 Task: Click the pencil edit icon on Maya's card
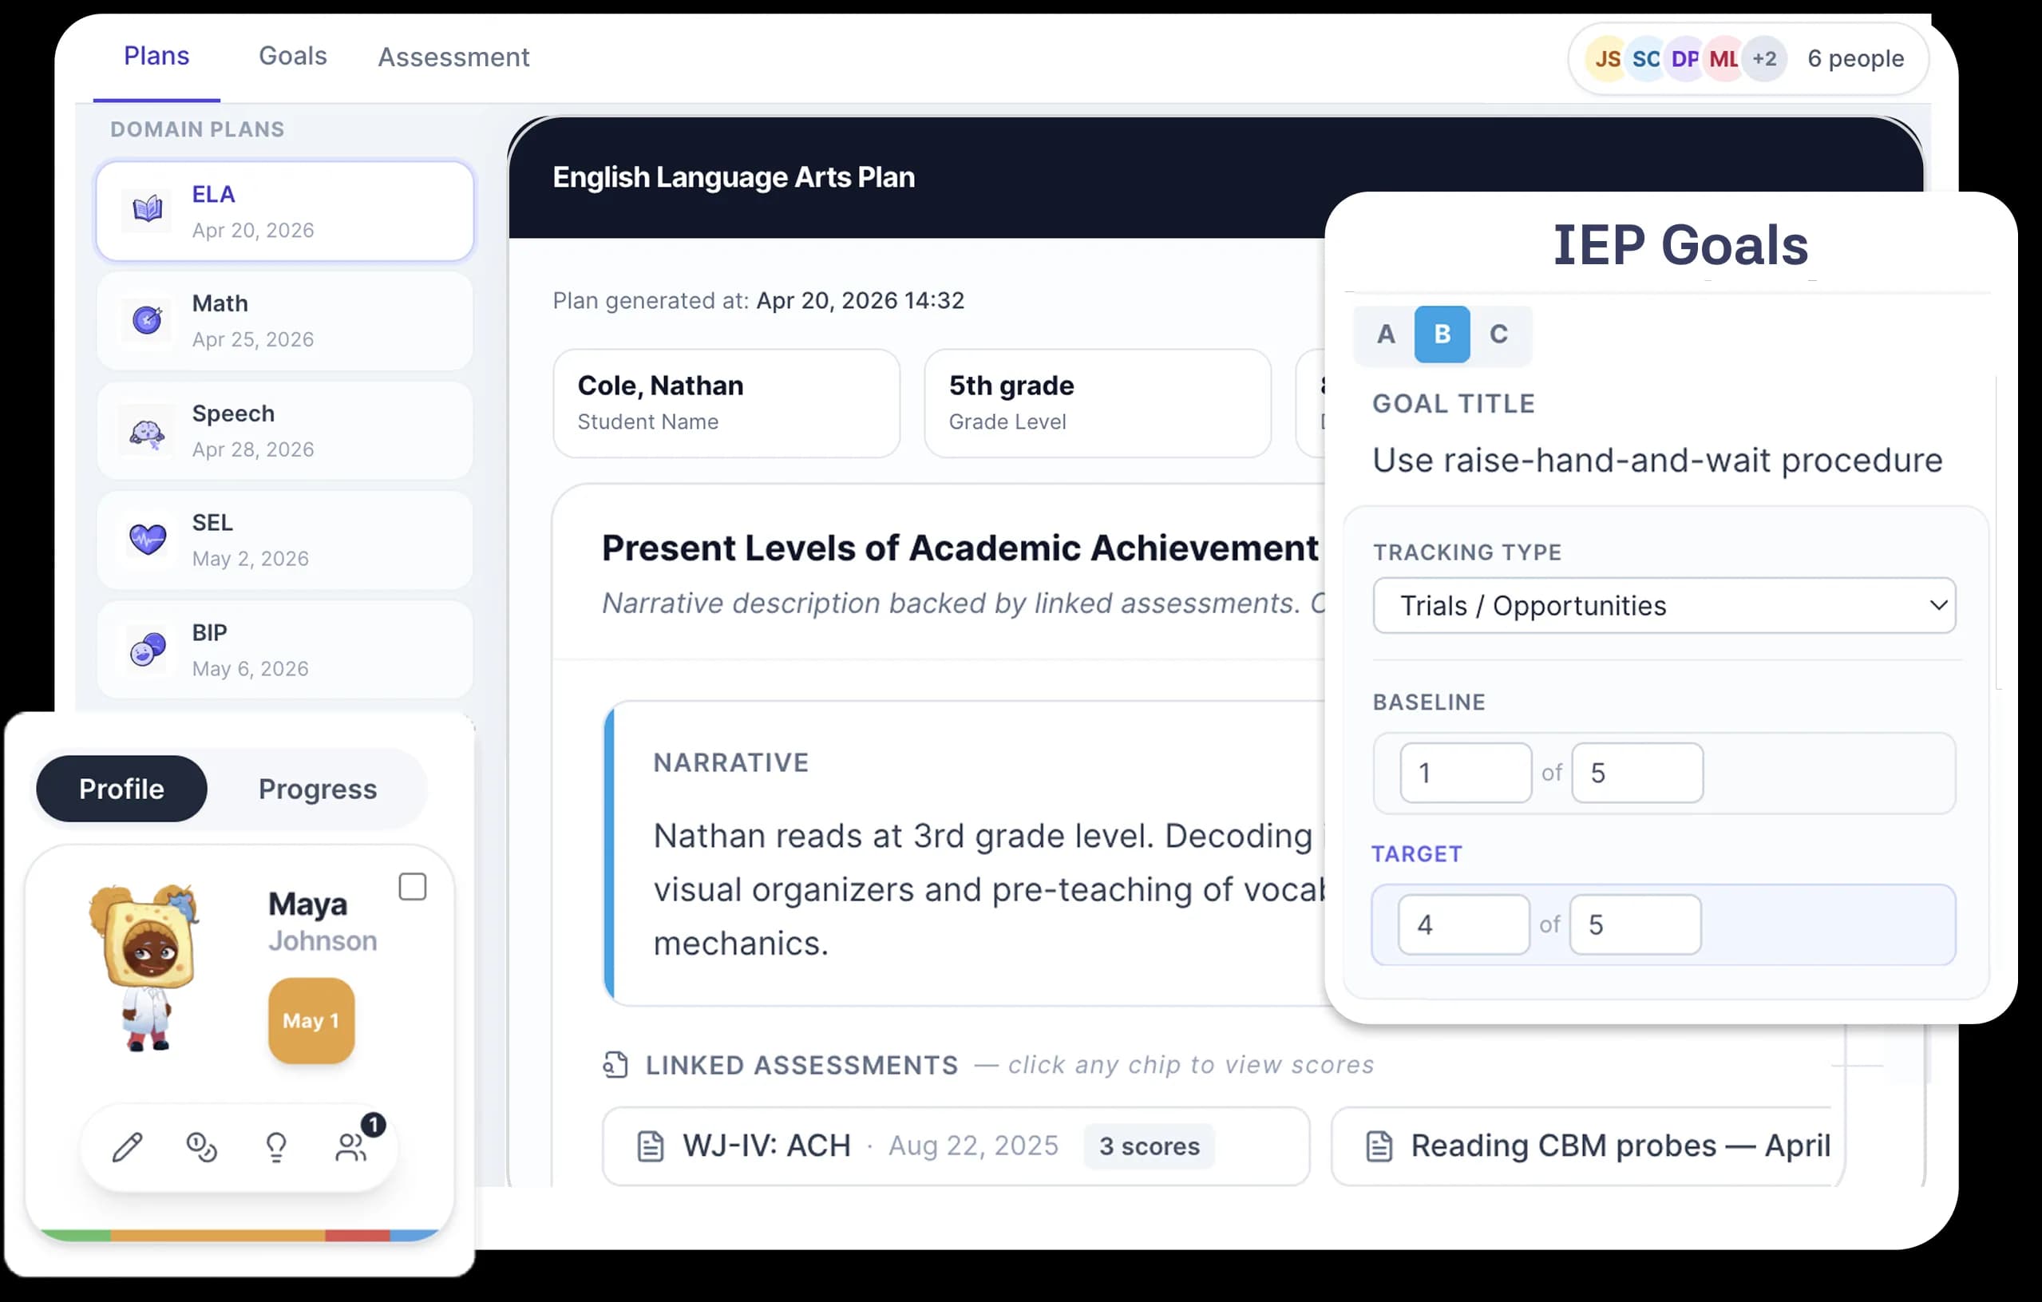(x=128, y=1147)
